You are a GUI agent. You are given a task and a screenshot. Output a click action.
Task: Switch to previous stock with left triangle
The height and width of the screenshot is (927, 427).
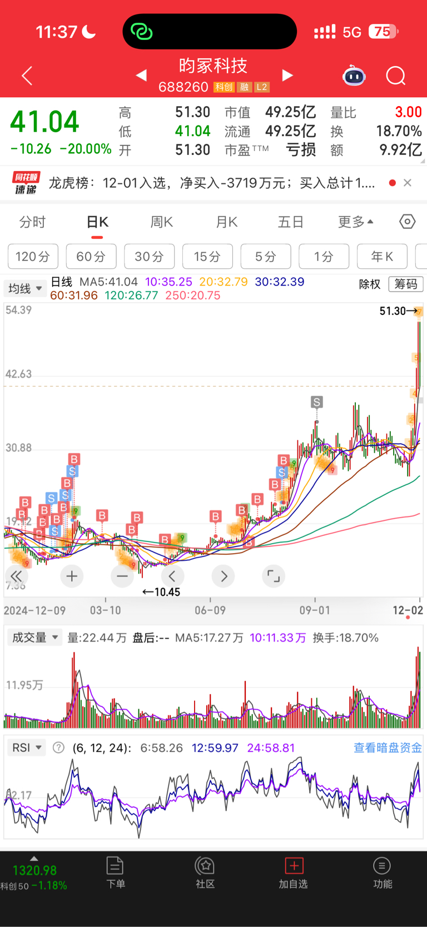click(x=141, y=75)
